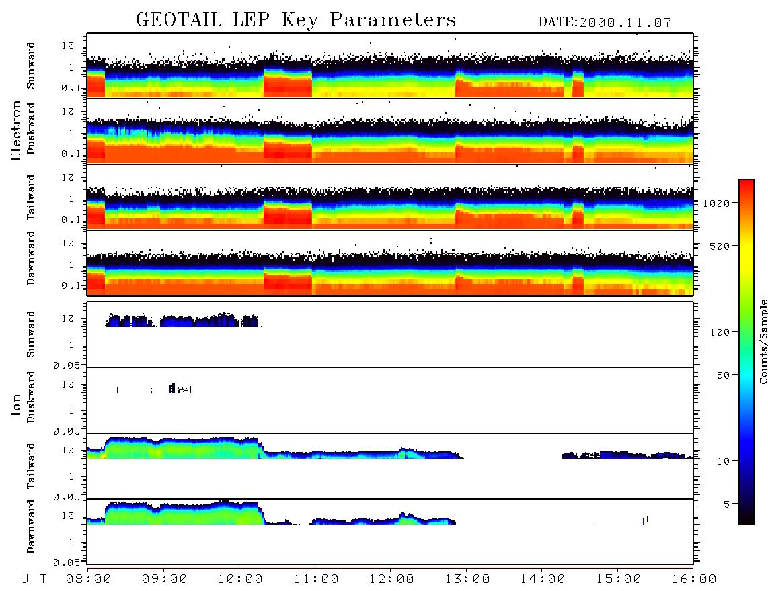Click the '100' color bar tick value
The width and height of the screenshot is (768, 591).
720,332
